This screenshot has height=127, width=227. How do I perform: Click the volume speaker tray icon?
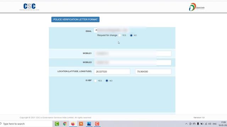tap(210, 124)
